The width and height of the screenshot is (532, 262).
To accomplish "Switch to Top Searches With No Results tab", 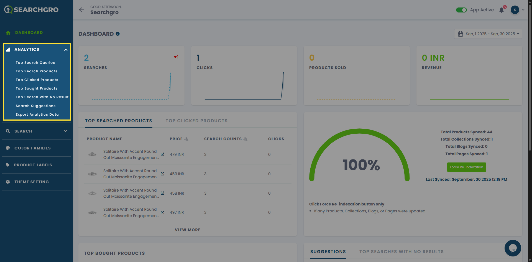I will [x=401, y=252].
